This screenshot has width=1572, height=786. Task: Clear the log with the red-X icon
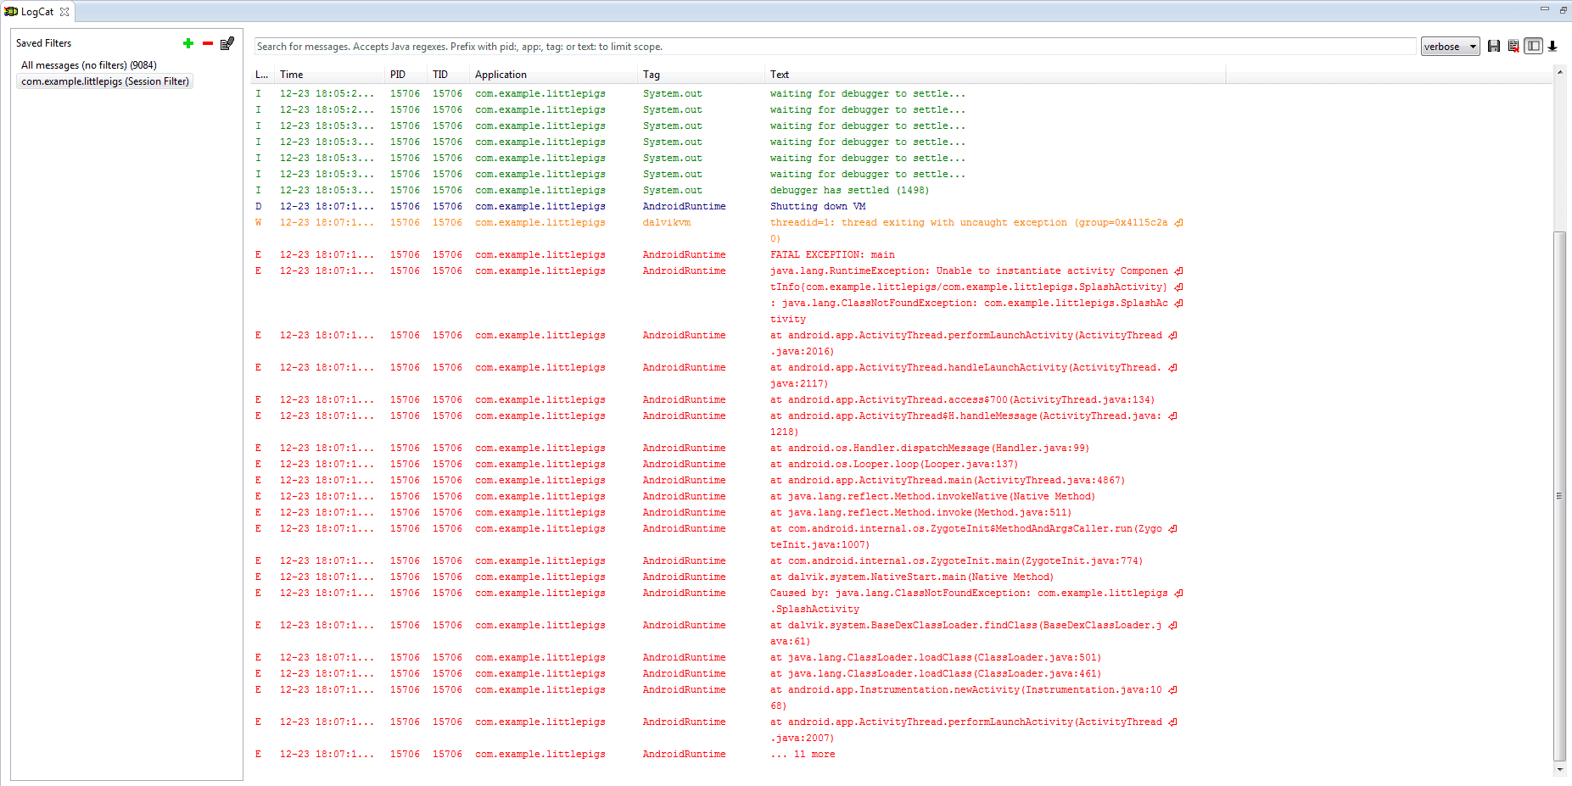[x=1513, y=47]
